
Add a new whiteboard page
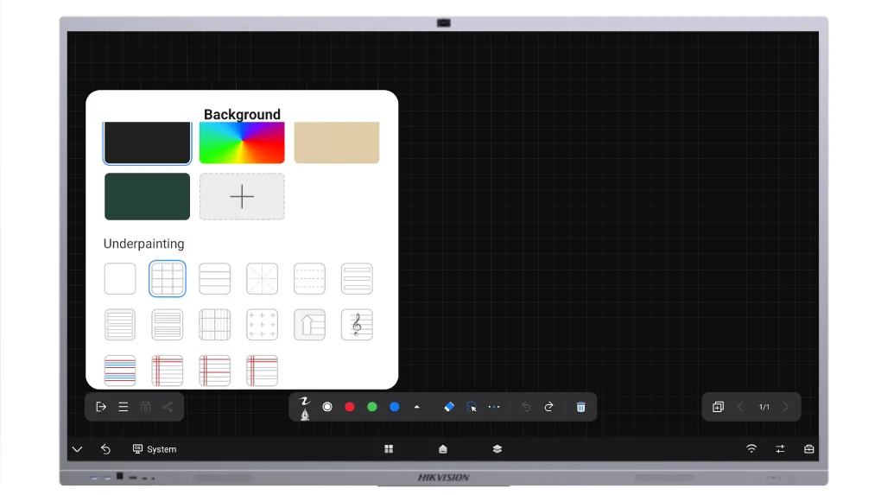click(718, 407)
